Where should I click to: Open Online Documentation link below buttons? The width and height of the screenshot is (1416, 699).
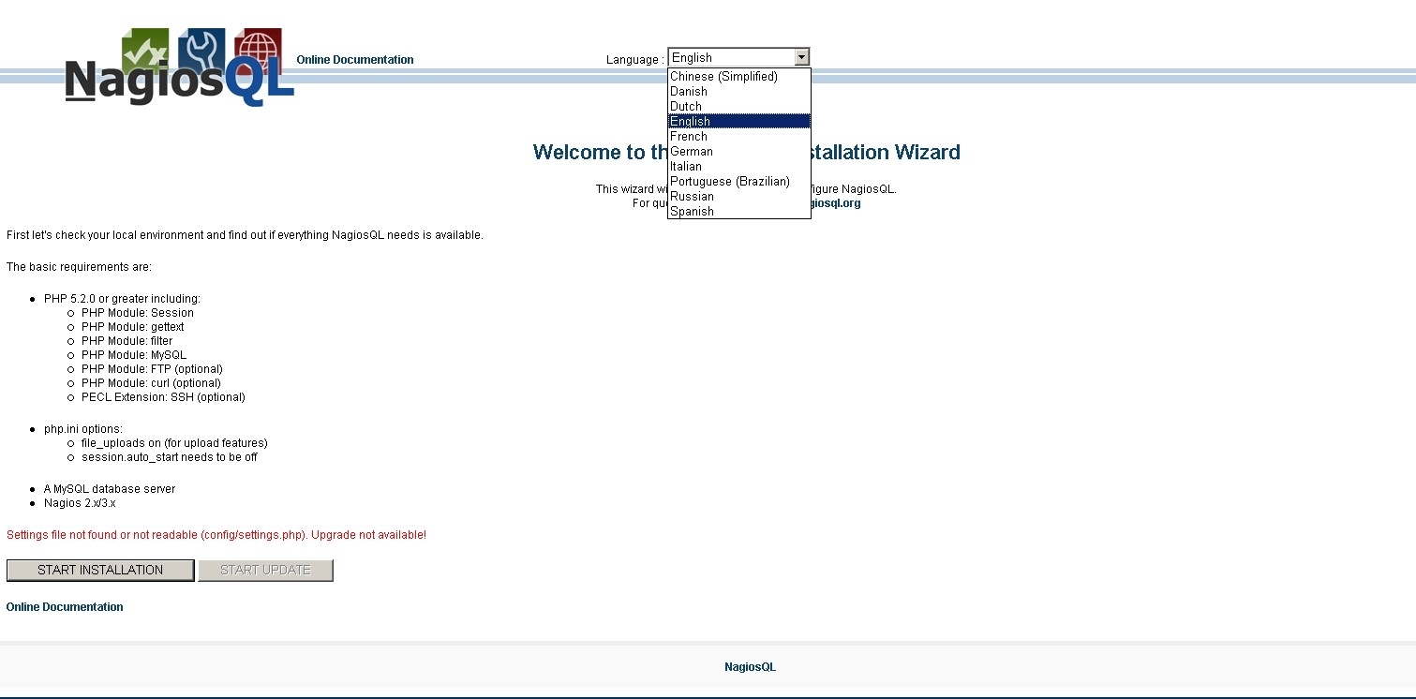[65, 607]
